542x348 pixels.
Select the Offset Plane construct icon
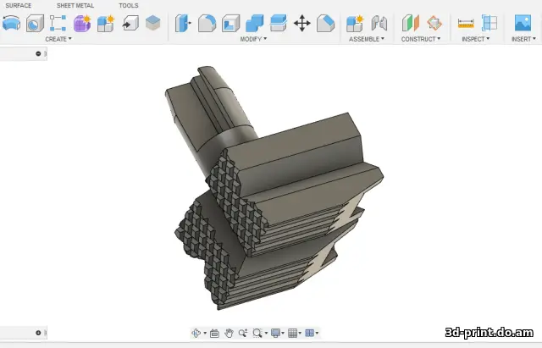(x=410, y=23)
